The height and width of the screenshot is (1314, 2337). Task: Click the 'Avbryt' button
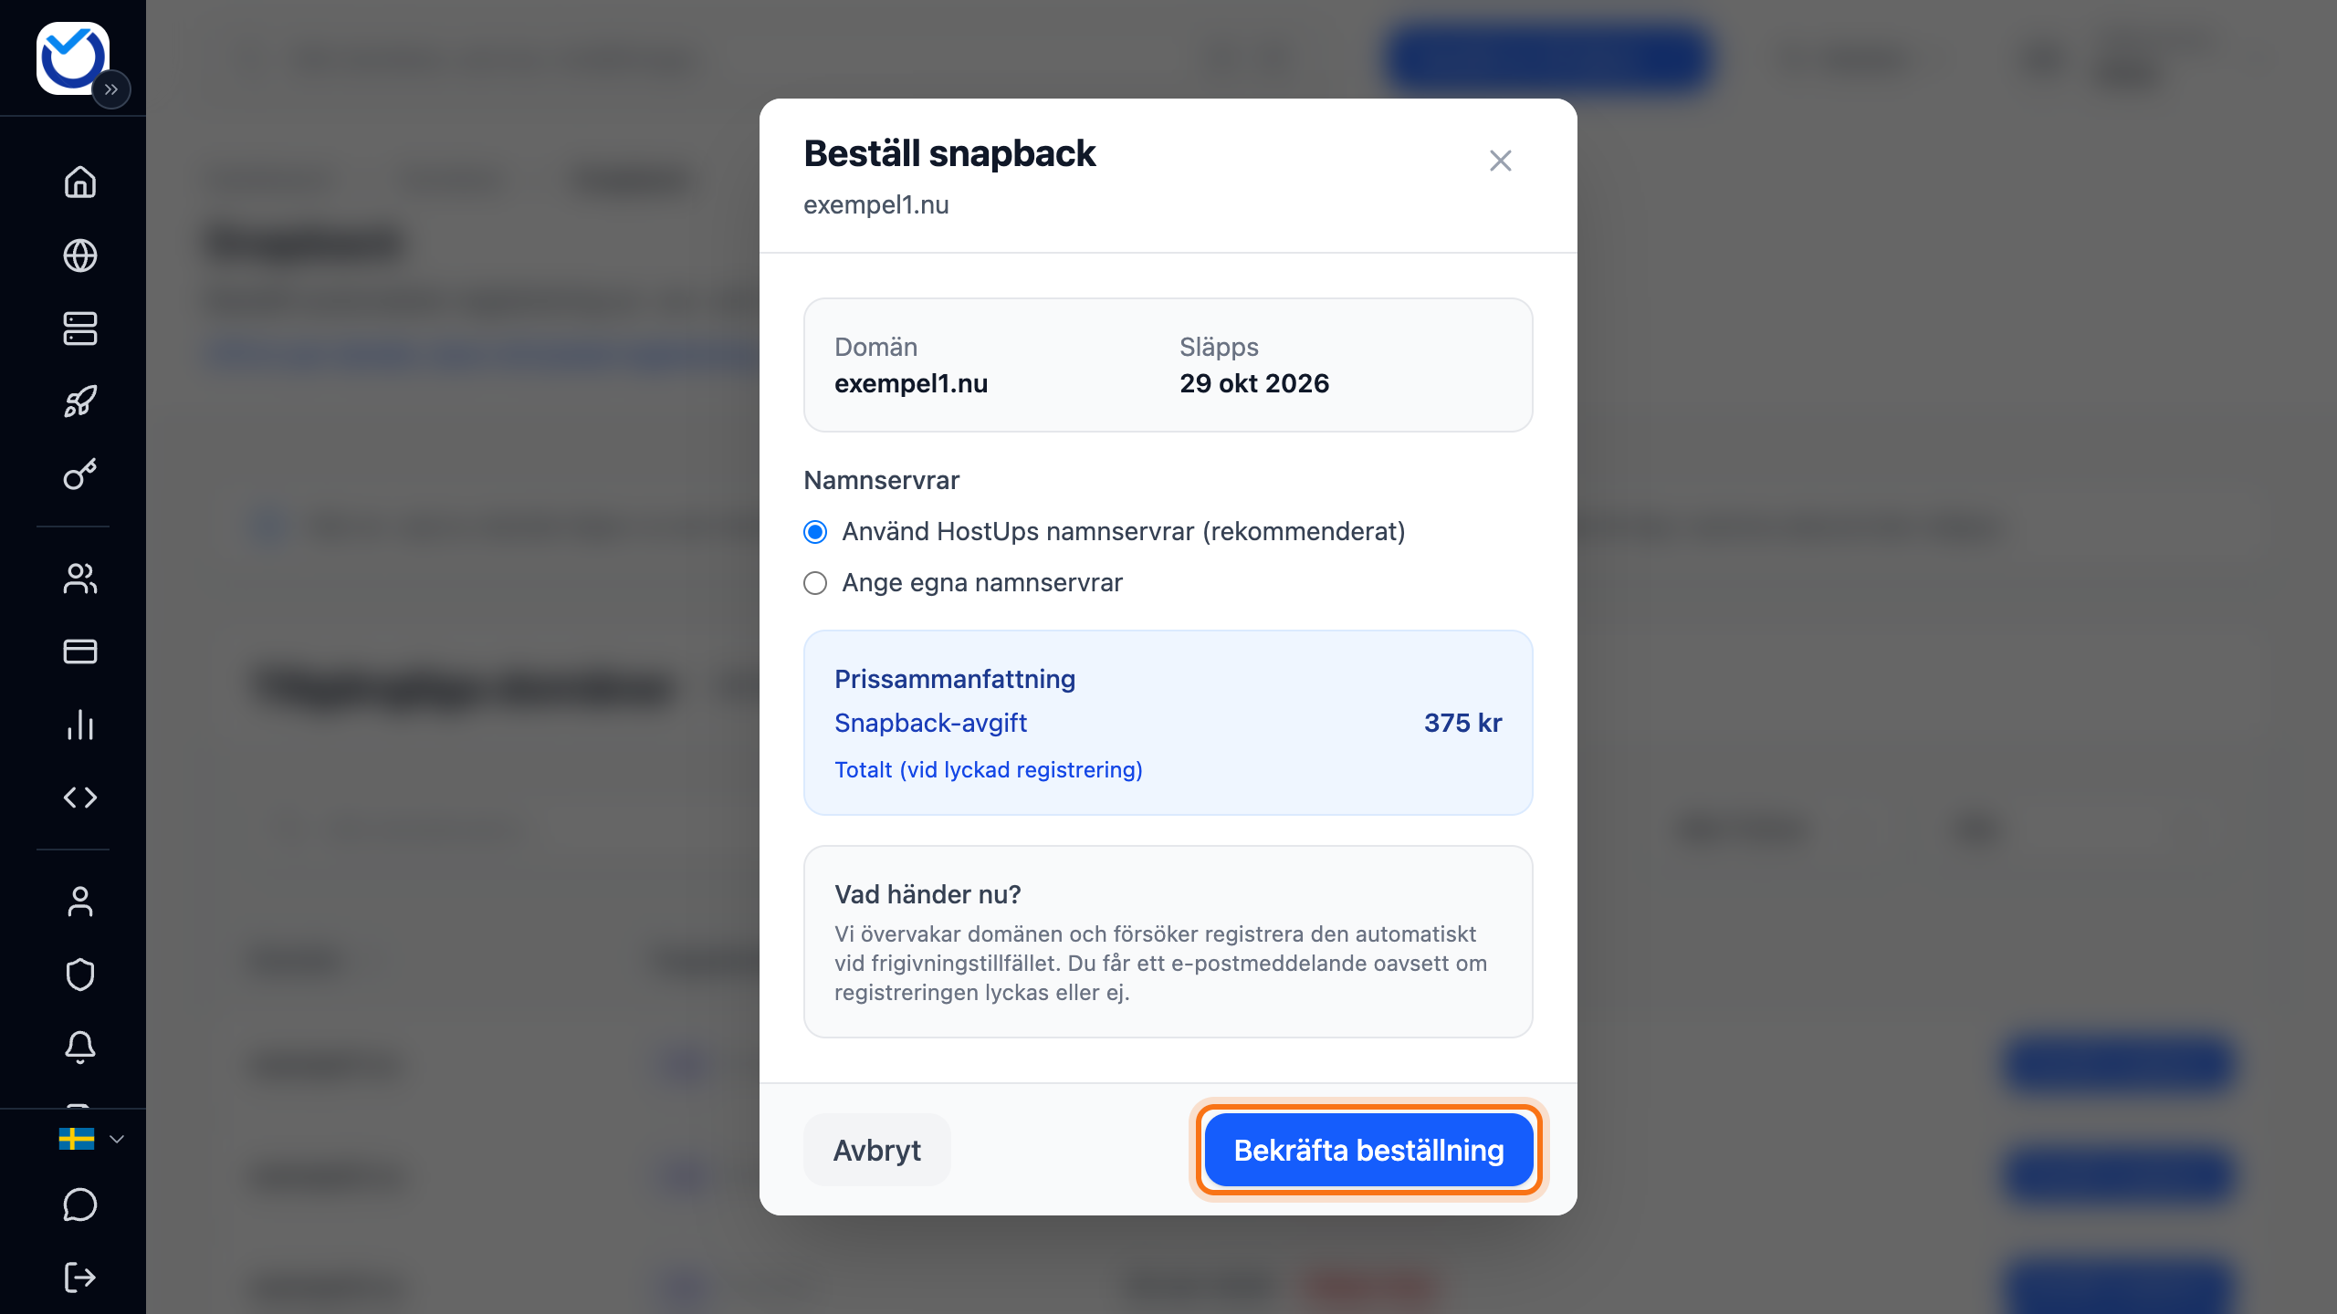[x=876, y=1150]
